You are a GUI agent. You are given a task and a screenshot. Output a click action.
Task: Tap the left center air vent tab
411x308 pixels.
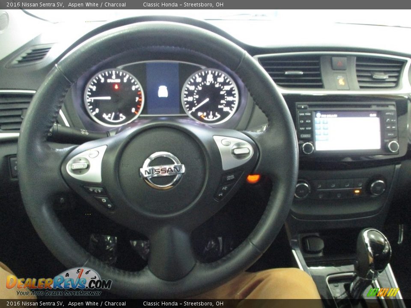click(294, 73)
